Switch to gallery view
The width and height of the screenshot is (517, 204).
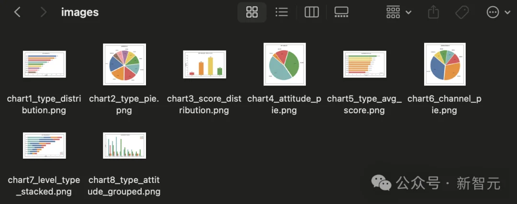point(341,12)
